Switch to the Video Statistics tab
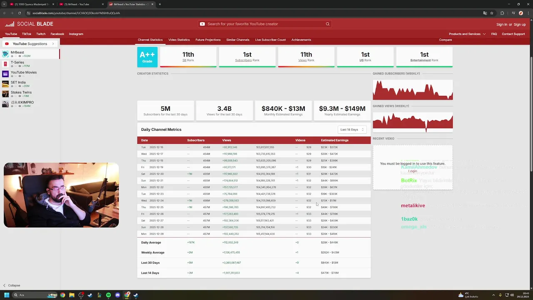Screen dimensions: 533x300 (179, 40)
